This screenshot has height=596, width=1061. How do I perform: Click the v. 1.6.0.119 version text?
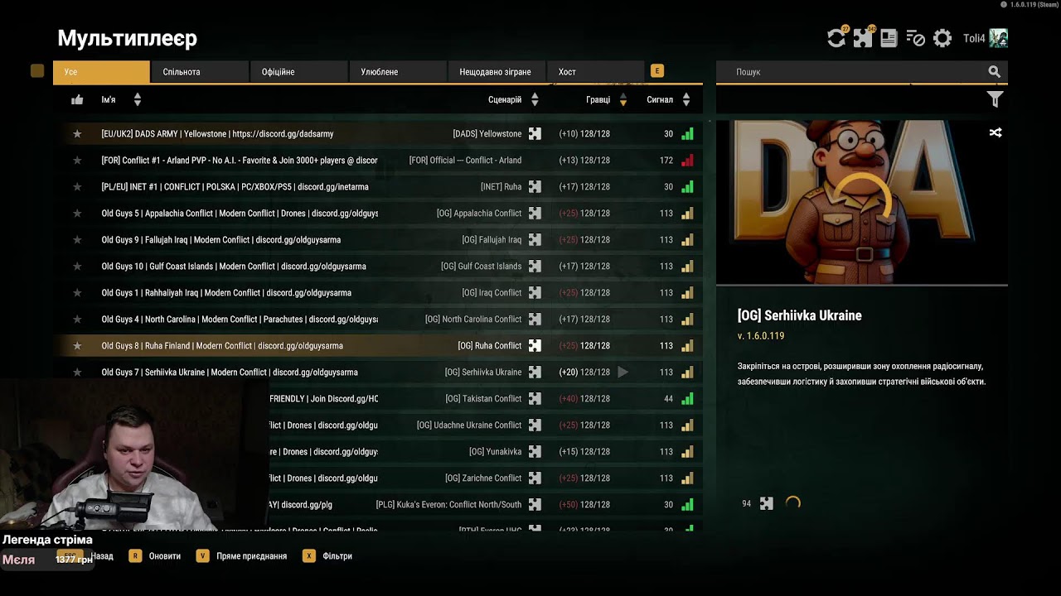(761, 336)
